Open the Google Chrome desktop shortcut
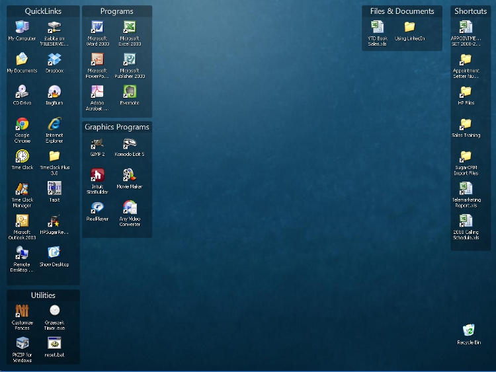496x372 pixels. click(22, 124)
